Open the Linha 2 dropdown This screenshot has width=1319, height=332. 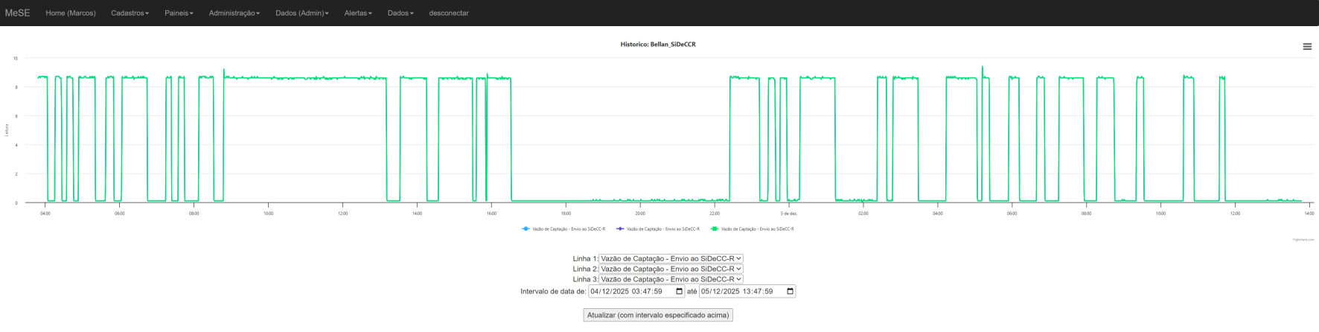point(671,269)
